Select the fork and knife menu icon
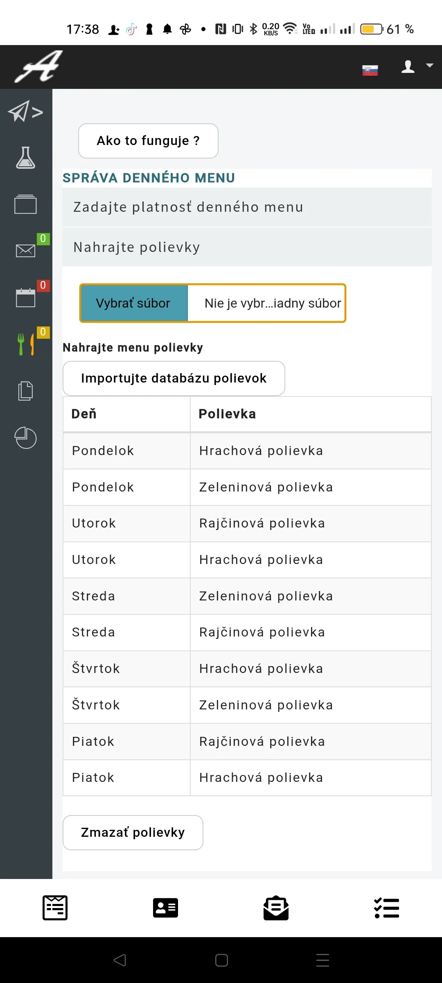Image resolution: width=442 pixels, height=983 pixels. point(25,344)
